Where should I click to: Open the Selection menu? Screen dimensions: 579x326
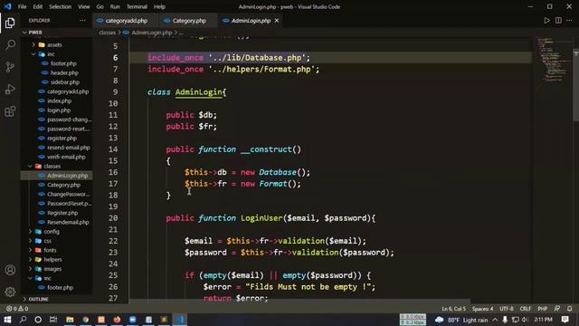(x=61, y=6)
